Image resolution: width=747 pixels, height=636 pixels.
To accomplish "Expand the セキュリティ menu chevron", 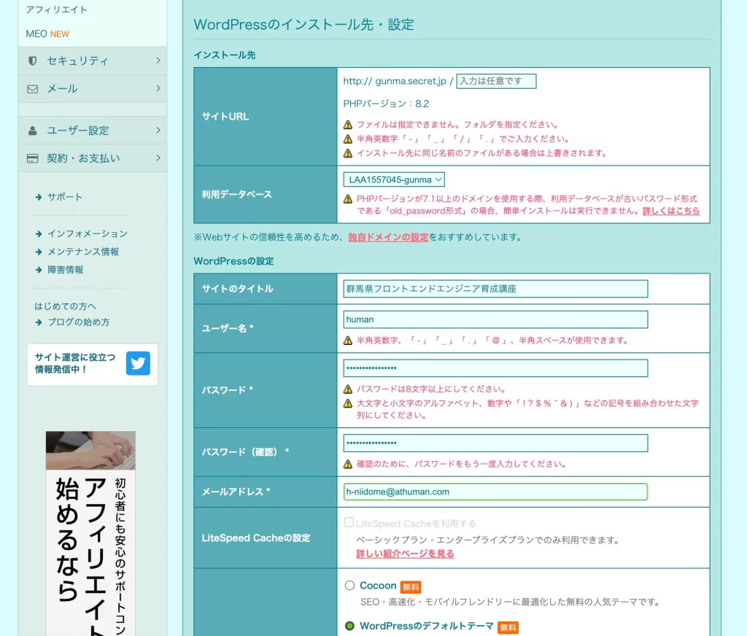I will (158, 61).
